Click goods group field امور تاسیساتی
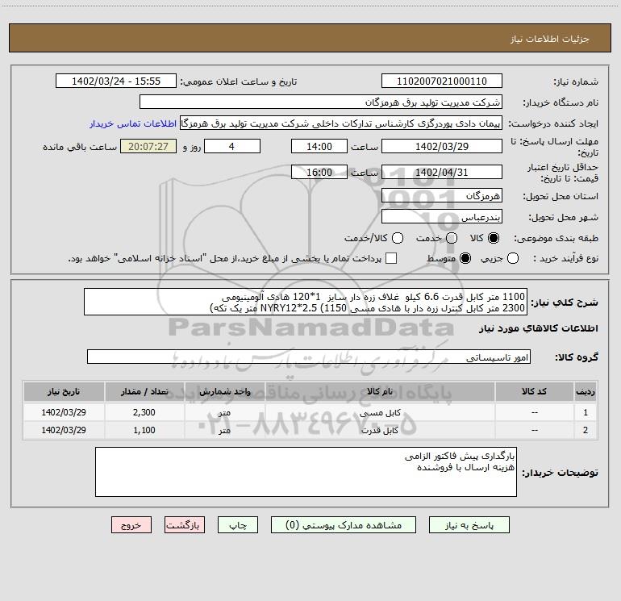This screenshot has width=621, height=601. click(309, 357)
